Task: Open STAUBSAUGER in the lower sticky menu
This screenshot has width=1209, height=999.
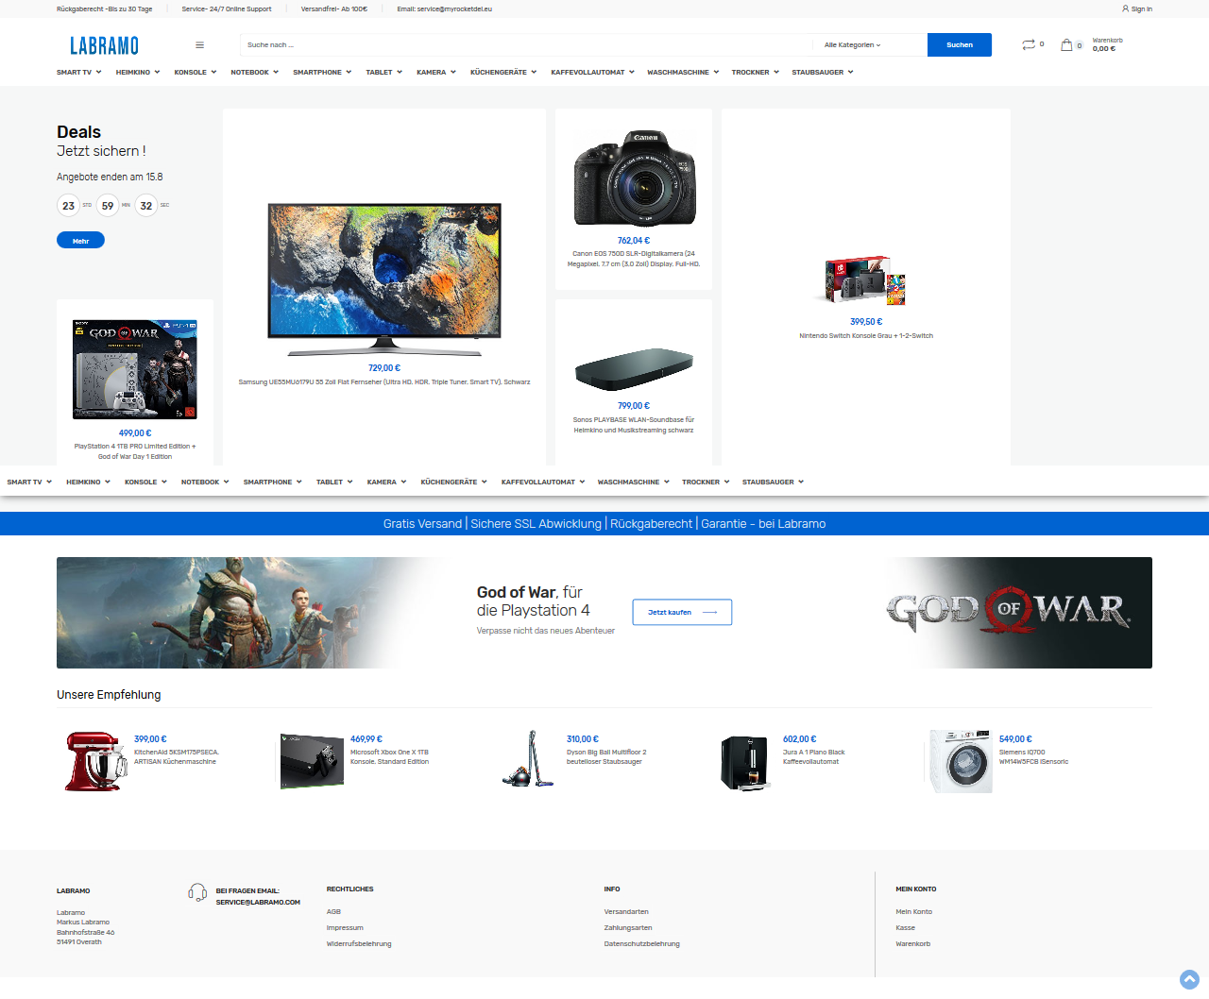Action: tap(774, 482)
